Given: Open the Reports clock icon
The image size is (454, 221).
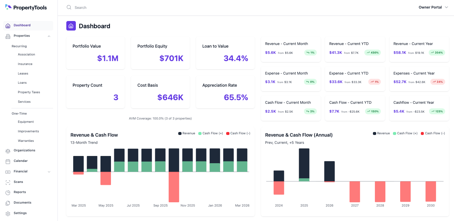Looking at the screenshot, I should click(7, 192).
